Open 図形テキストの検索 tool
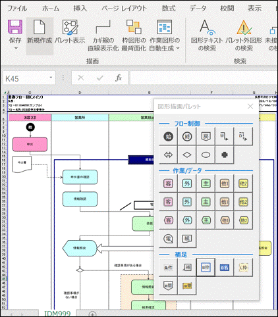278x317 pixels. coord(207,35)
